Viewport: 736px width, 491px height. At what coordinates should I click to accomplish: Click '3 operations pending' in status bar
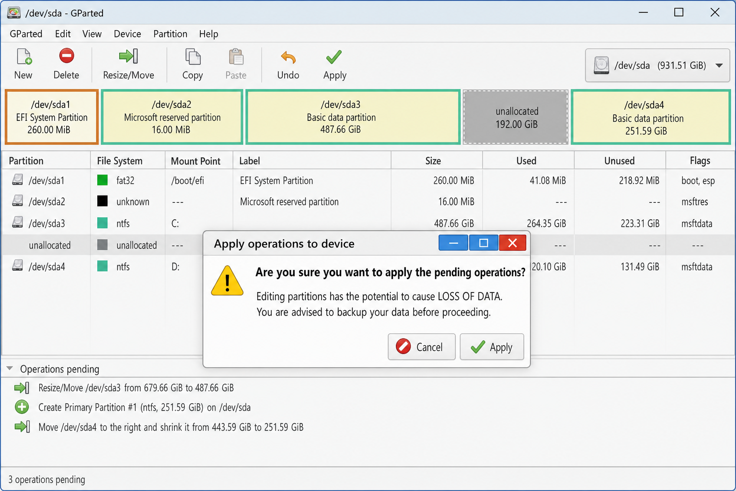46,479
